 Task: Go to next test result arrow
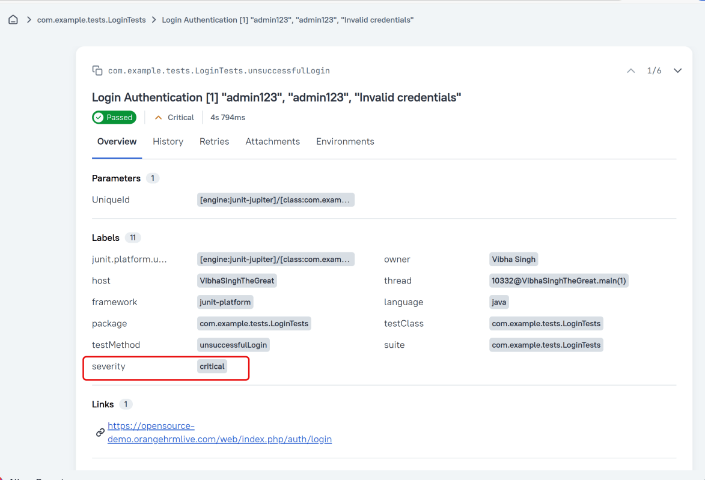point(677,71)
